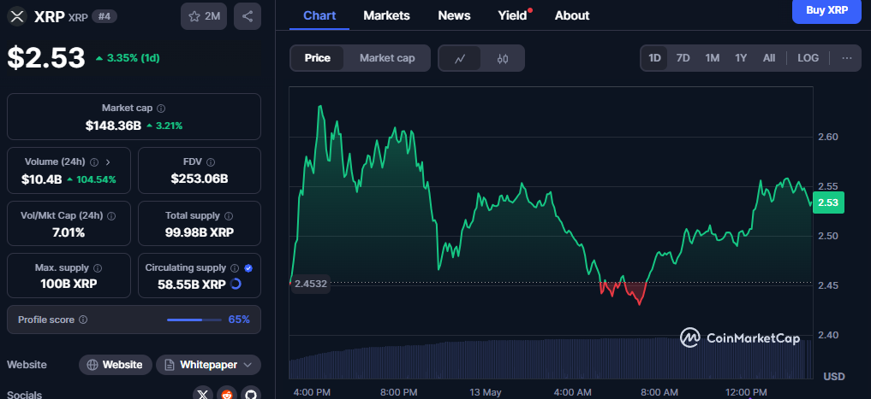Select 1D time range
The width and height of the screenshot is (871, 399).
point(655,58)
